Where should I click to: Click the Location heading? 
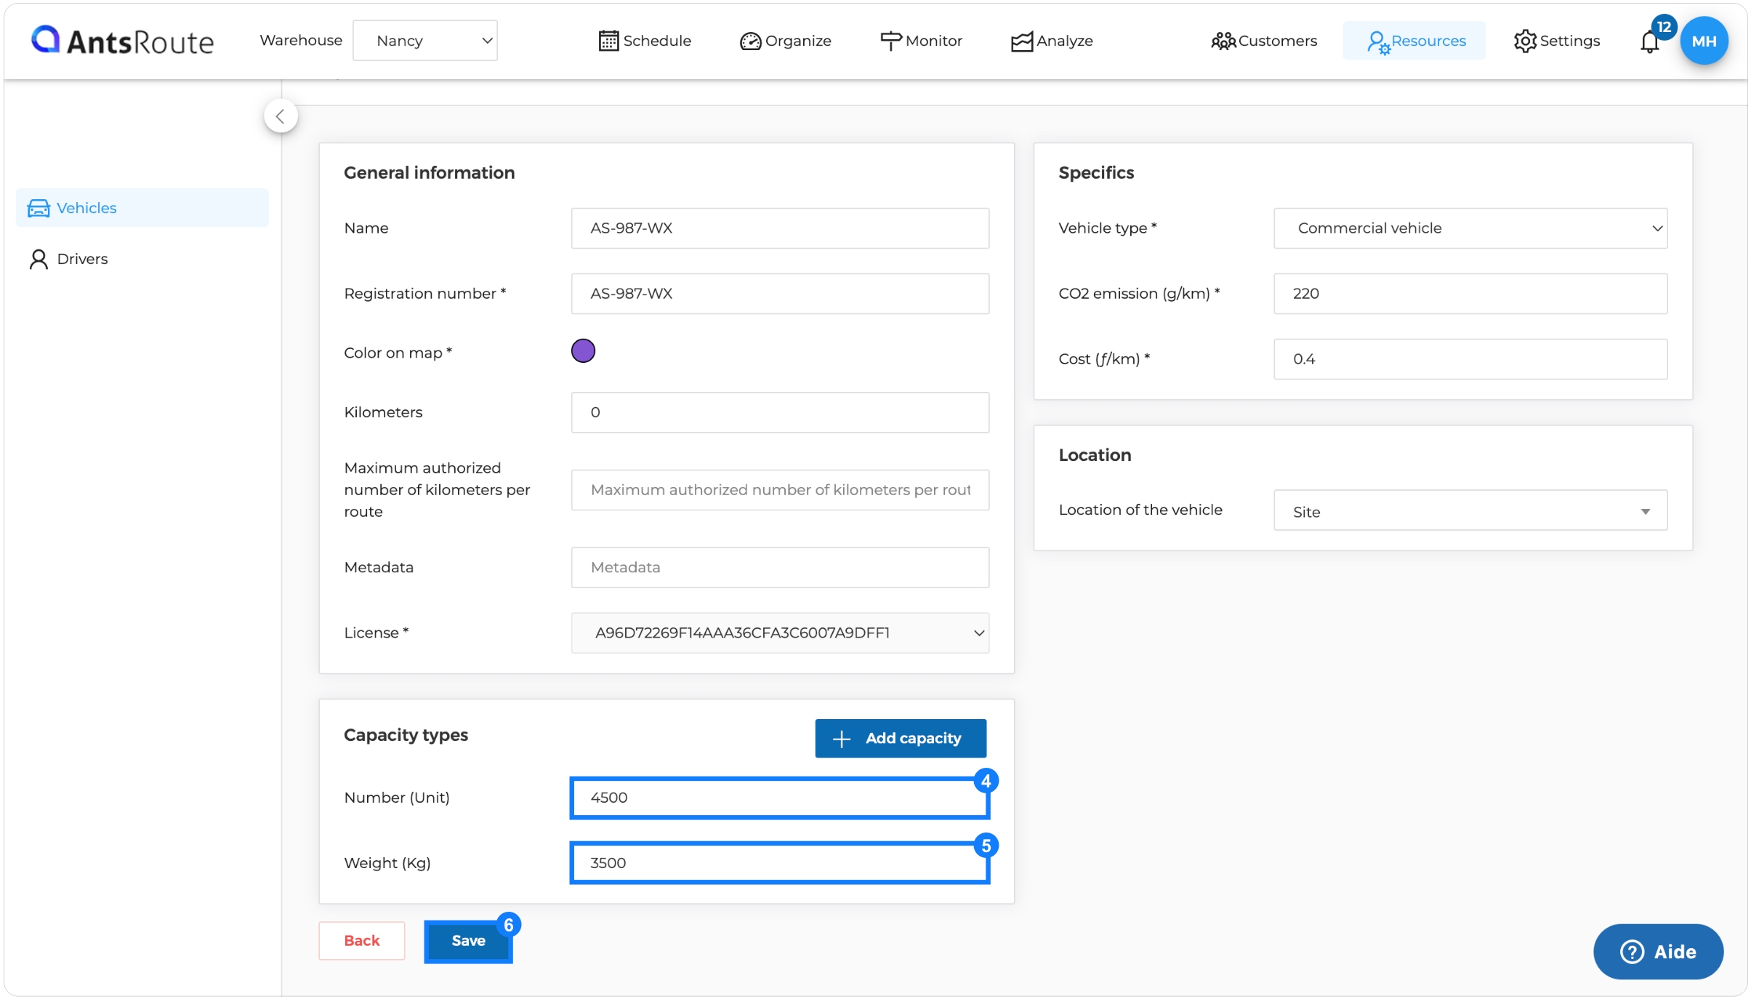click(x=1095, y=455)
